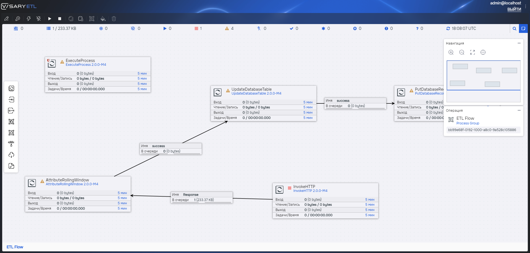Add a Funnel from side palette
Viewport: 530px width, 253px height.
tap(11, 144)
